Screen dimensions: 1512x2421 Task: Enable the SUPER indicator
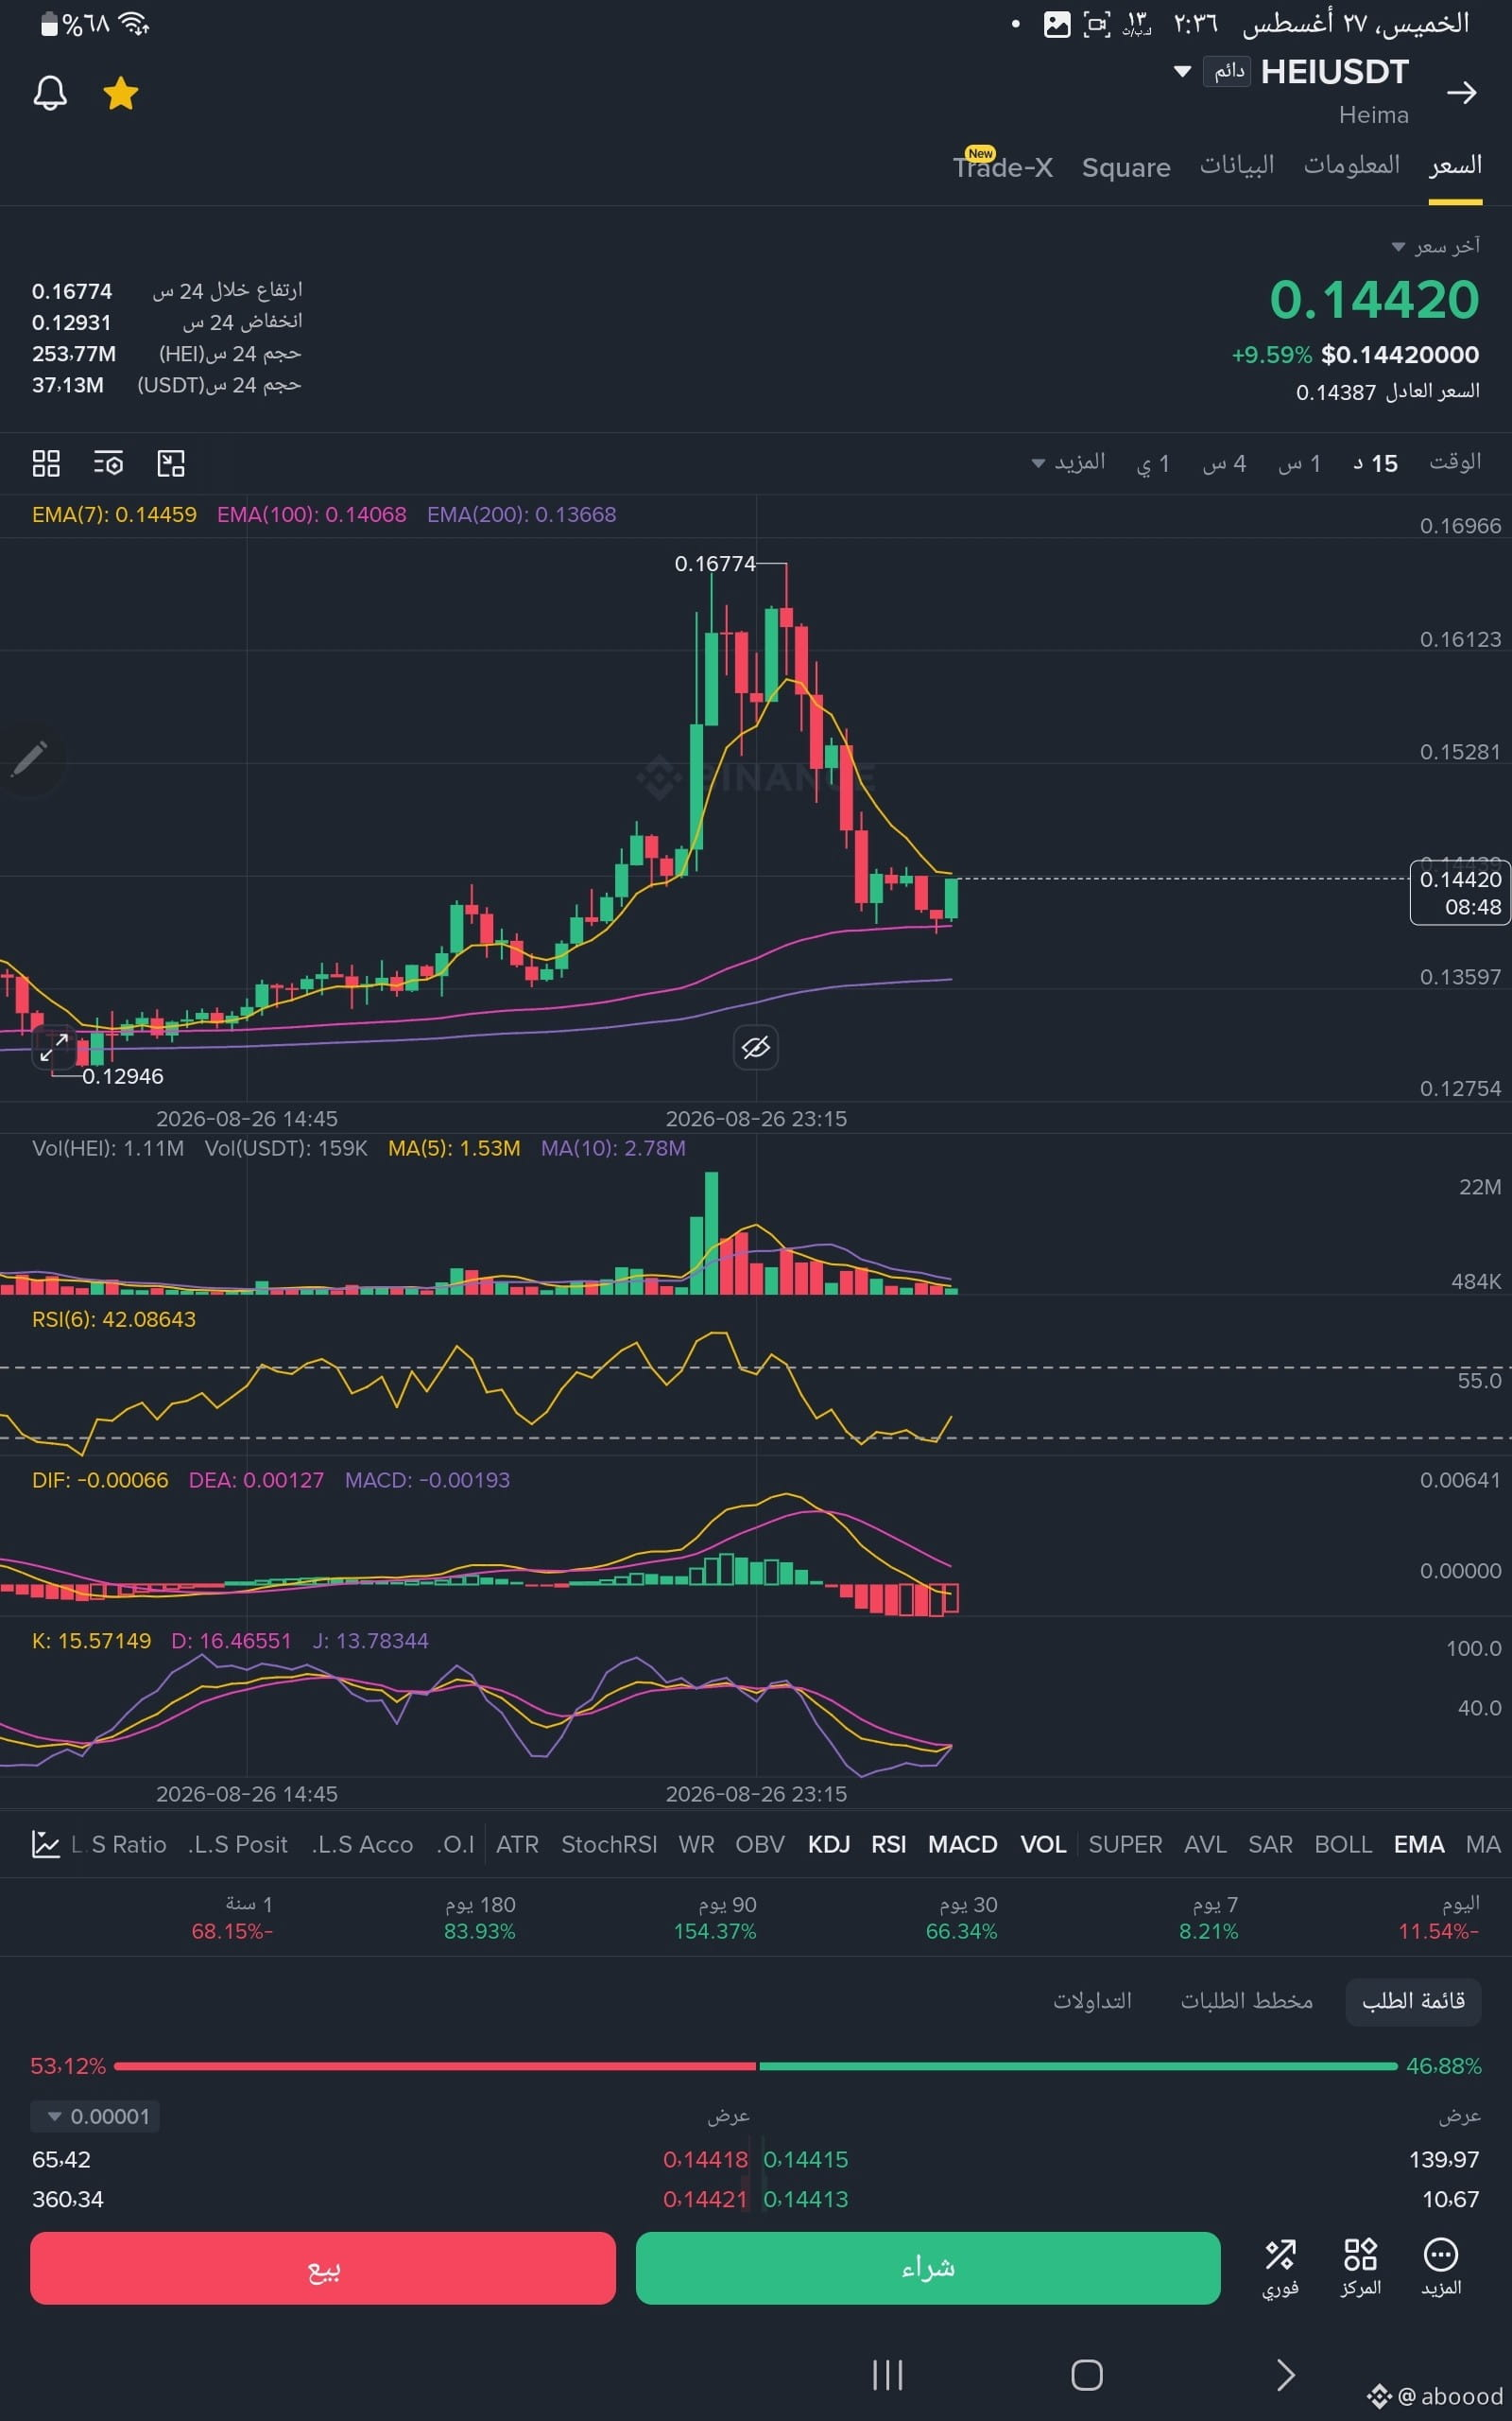click(1125, 1844)
